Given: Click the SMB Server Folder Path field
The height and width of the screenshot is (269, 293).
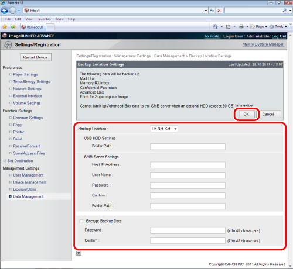Looking at the screenshot, I should click(x=188, y=206).
